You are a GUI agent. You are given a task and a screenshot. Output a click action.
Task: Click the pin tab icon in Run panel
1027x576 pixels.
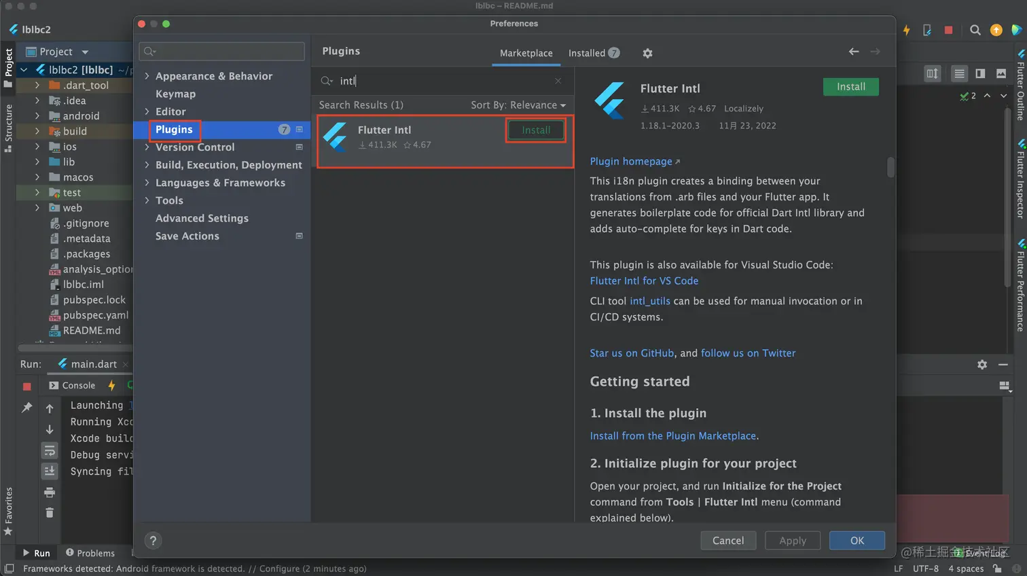pyautogui.click(x=27, y=408)
